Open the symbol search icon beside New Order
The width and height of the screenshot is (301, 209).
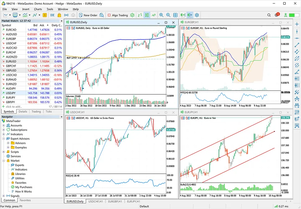point(102,15)
